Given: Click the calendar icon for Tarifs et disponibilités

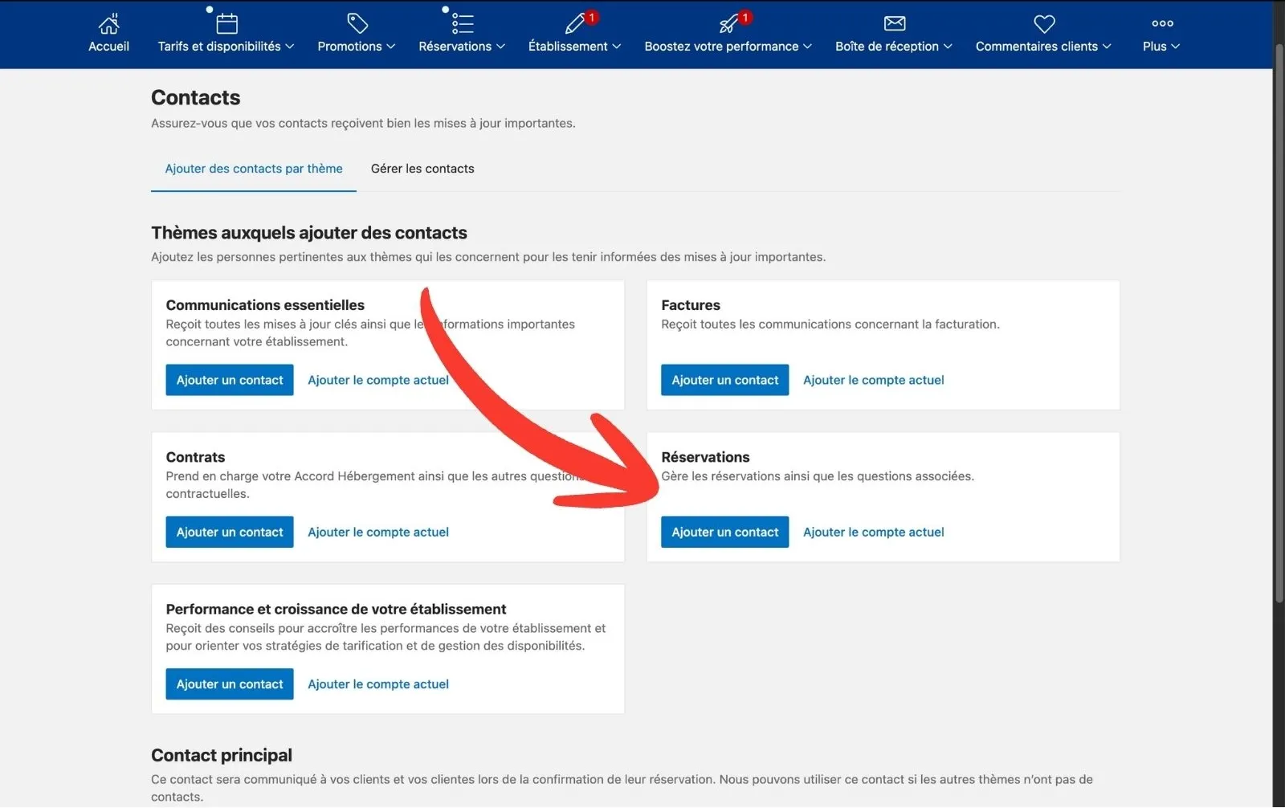Looking at the screenshot, I should pyautogui.click(x=226, y=23).
